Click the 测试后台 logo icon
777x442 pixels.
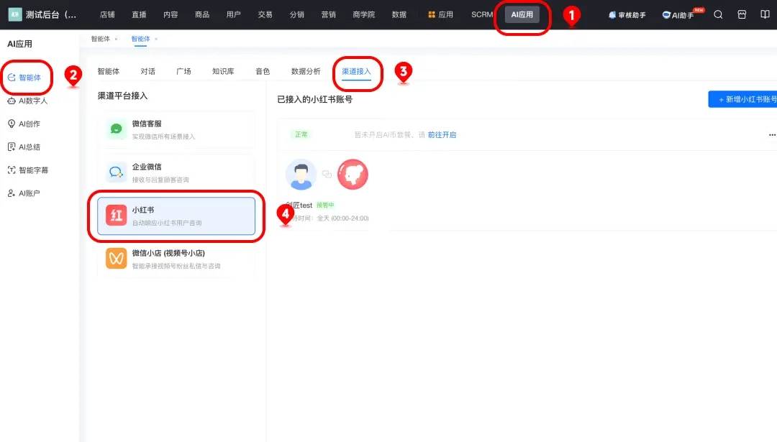click(15, 14)
